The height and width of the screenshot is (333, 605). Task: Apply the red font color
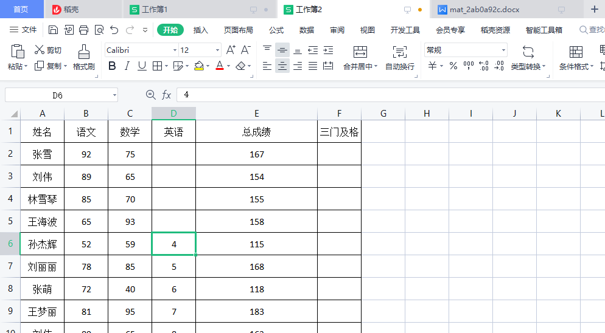[x=220, y=66]
